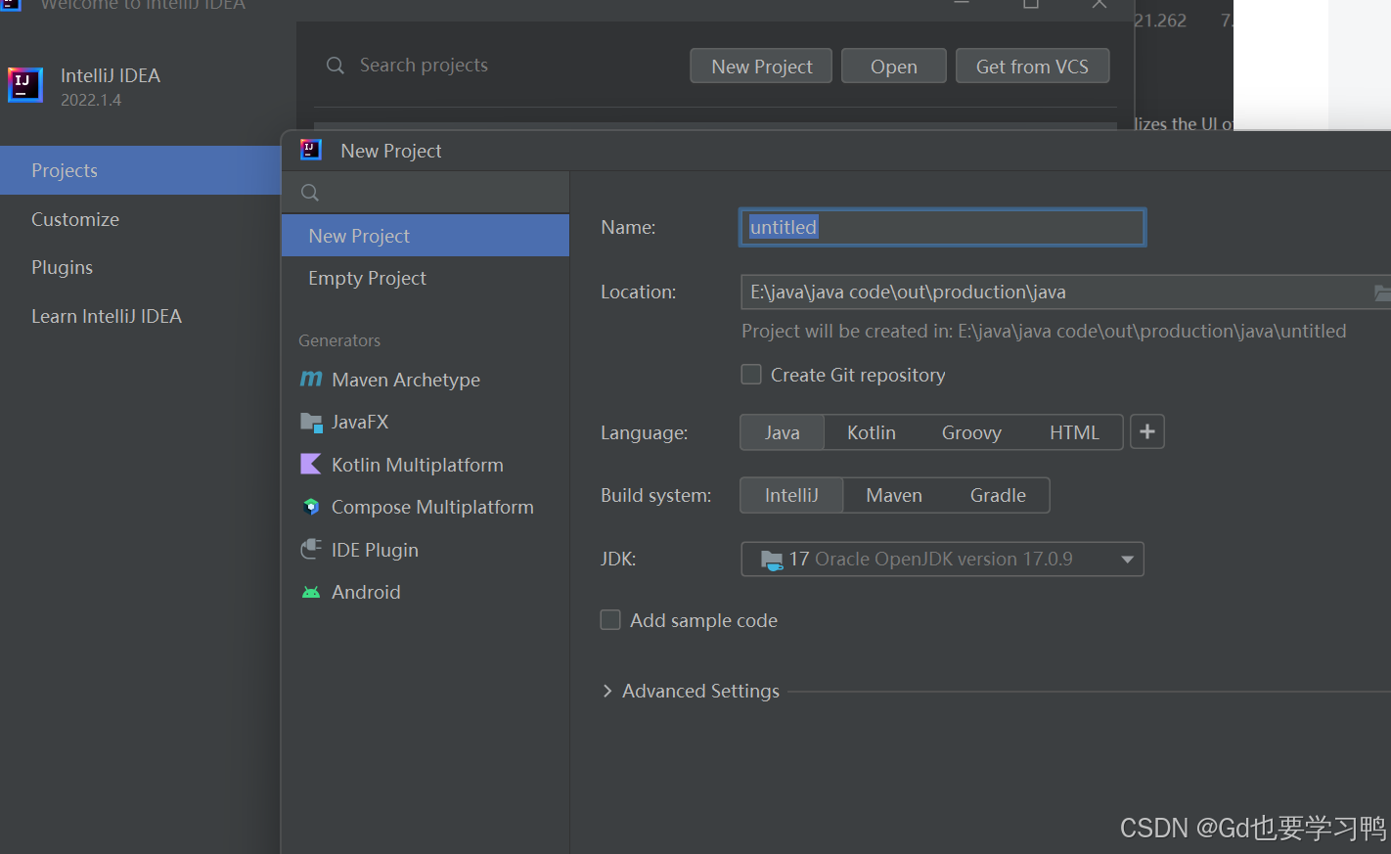Enable Create Git repository

[750, 374]
